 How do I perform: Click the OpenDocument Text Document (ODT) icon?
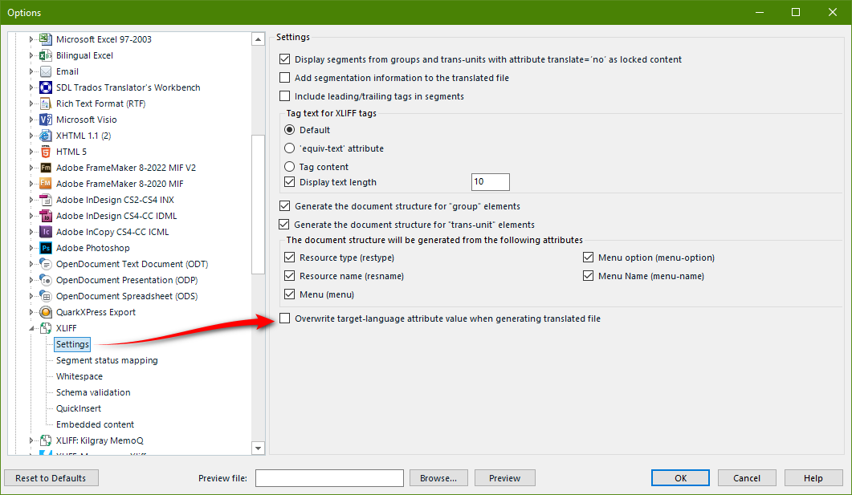pyautogui.click(x=47, y=264)
